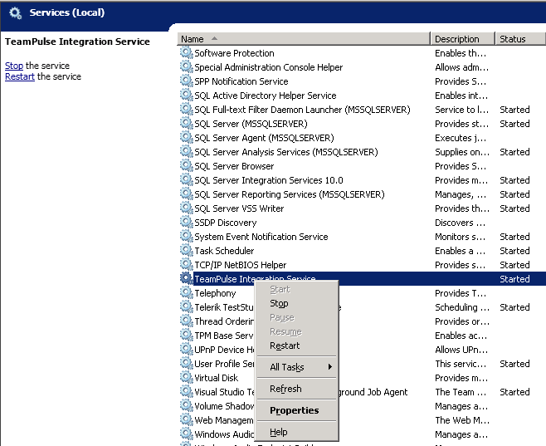Click gear icon beside UPnP Device Host
The width and height of the screenshot is (546, 446).
[187, 349]
